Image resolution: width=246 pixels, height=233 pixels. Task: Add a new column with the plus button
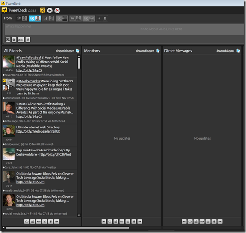click(x=50, y=11)
